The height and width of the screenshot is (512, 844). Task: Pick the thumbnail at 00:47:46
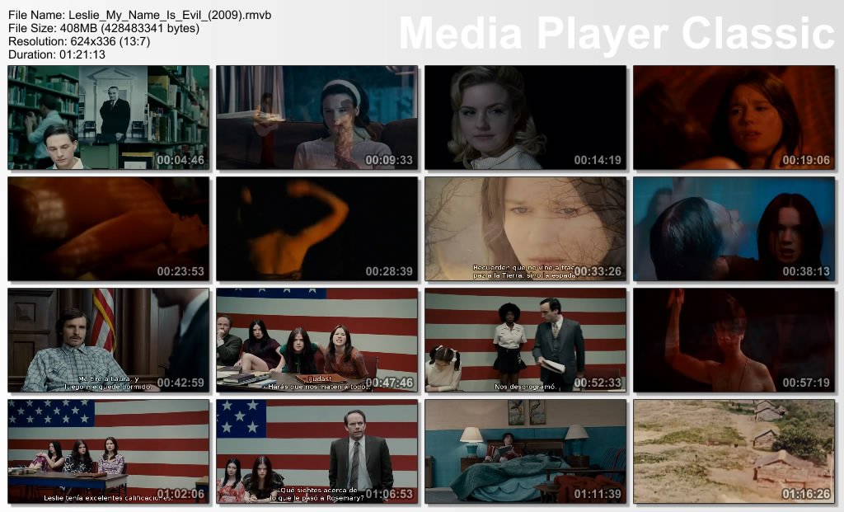point(317,341)
